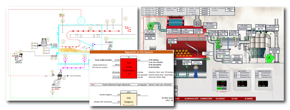Screen dimensions: 290x110
Task: Click the secondary fan VELOCIDAD 39% value
Action: tap(150, 38)
